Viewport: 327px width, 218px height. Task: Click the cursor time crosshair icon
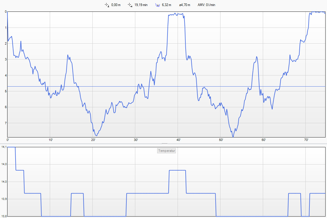click(x=130, y=5)
